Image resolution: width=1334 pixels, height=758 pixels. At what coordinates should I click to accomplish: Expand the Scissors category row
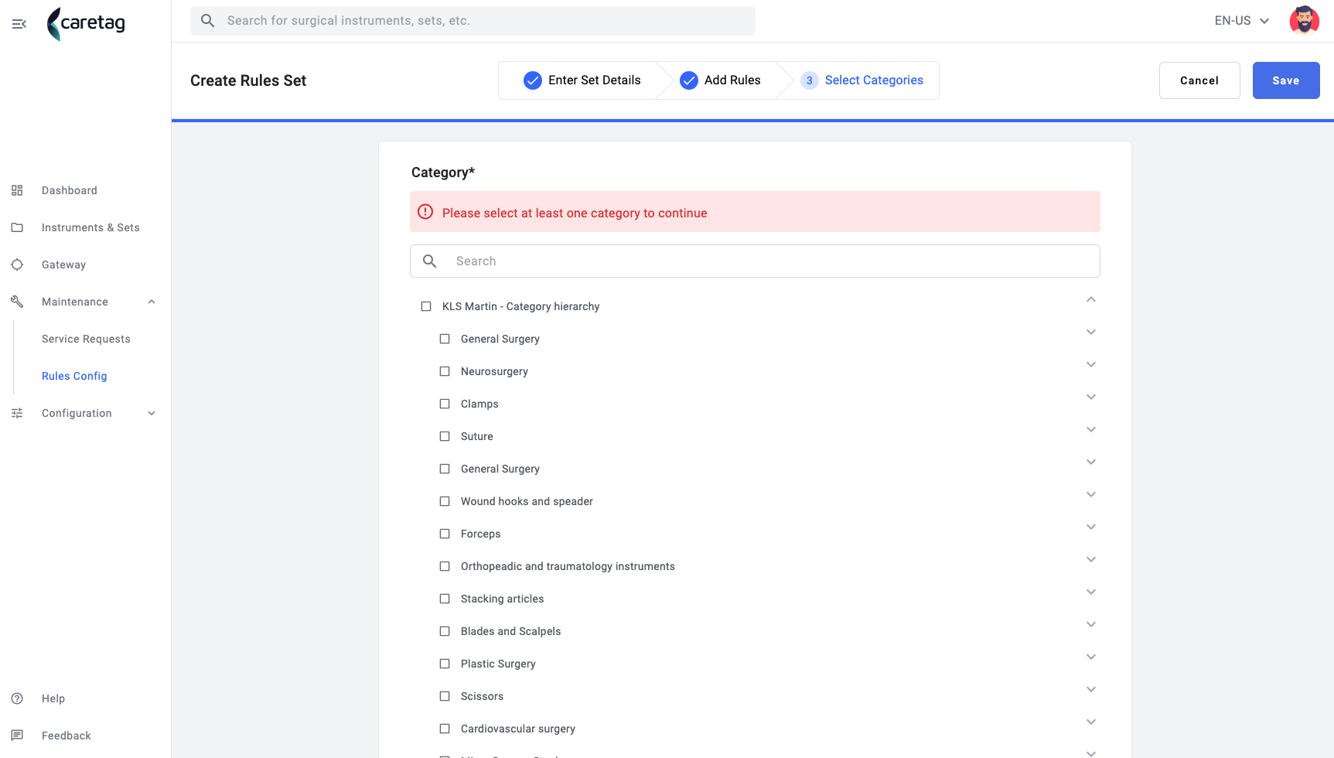coord(1091,689)
